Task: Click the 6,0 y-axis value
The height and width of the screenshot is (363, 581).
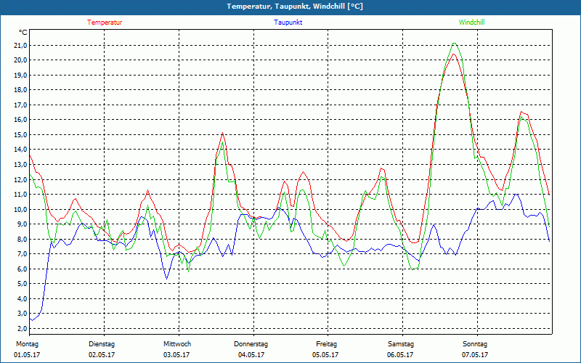Action: coord(22,269)
